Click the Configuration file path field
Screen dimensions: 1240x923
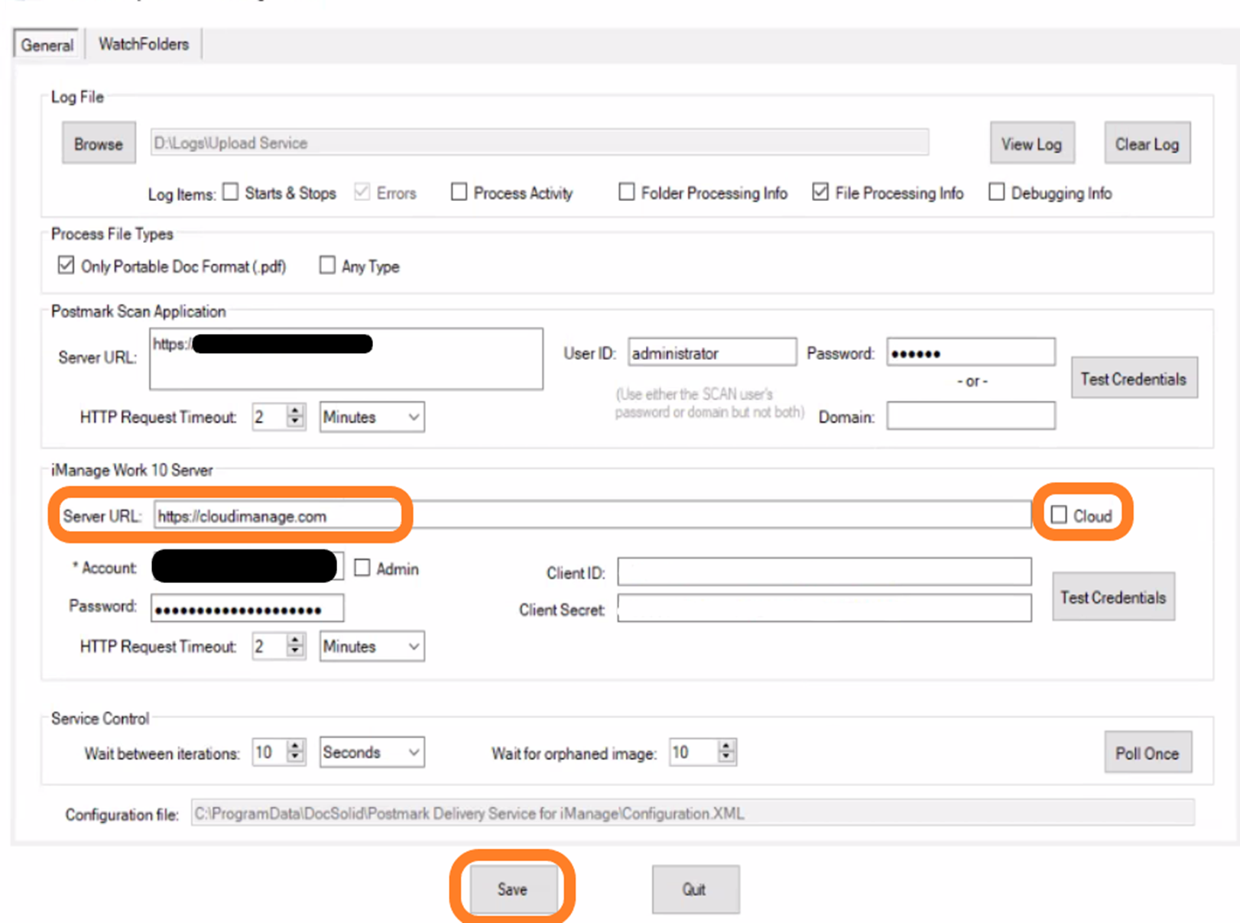tap(693, 813)
